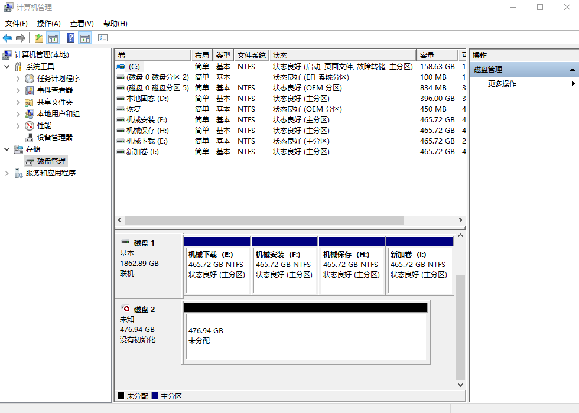Select the 机械下载 (E:) partition block
The height and width of the screenshot is (413, 579).
click(x=217, y=266)
